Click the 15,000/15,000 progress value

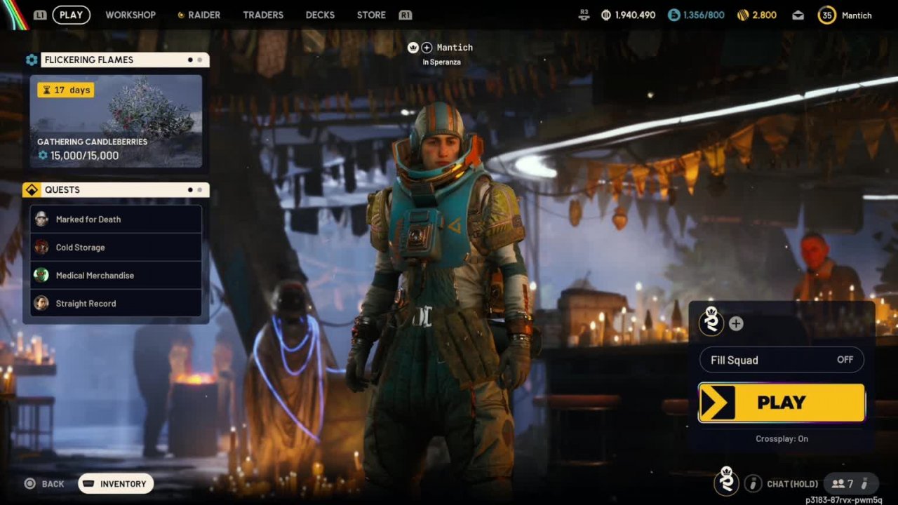(x=84, y=156)
